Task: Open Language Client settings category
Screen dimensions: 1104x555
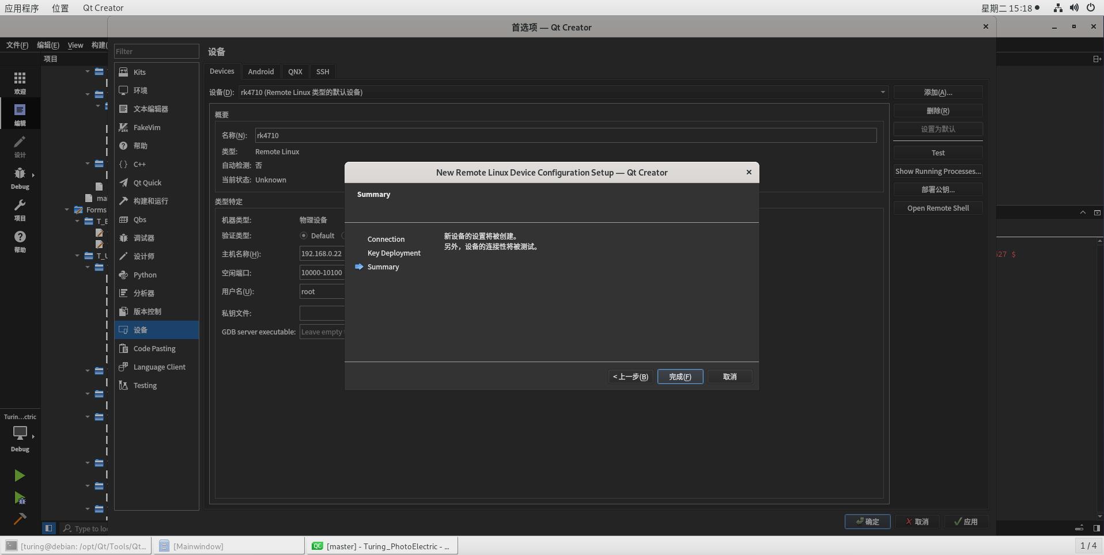Action: [156, 367]
